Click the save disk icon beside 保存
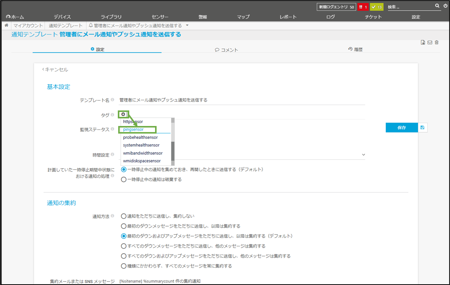 tap(423, 128)
